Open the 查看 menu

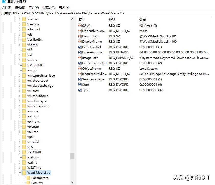point(33,7)
